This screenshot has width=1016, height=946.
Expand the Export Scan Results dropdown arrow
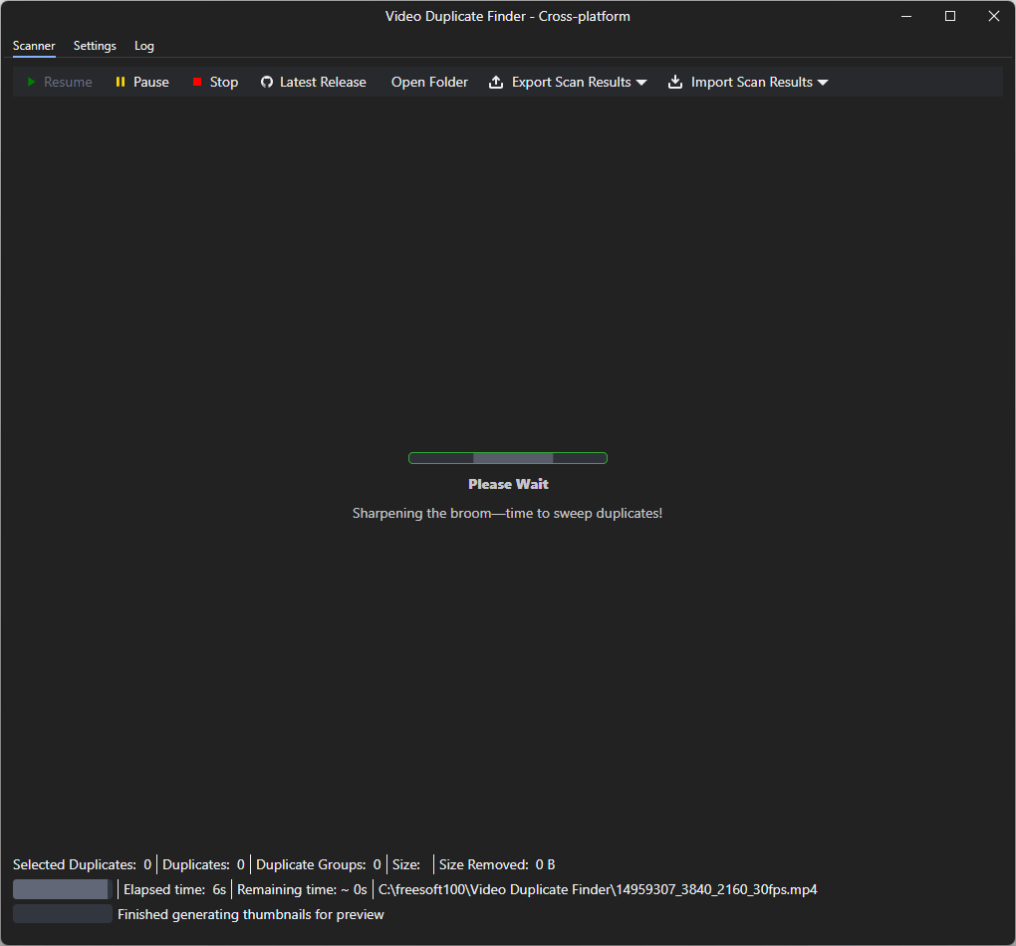point(641,83)
